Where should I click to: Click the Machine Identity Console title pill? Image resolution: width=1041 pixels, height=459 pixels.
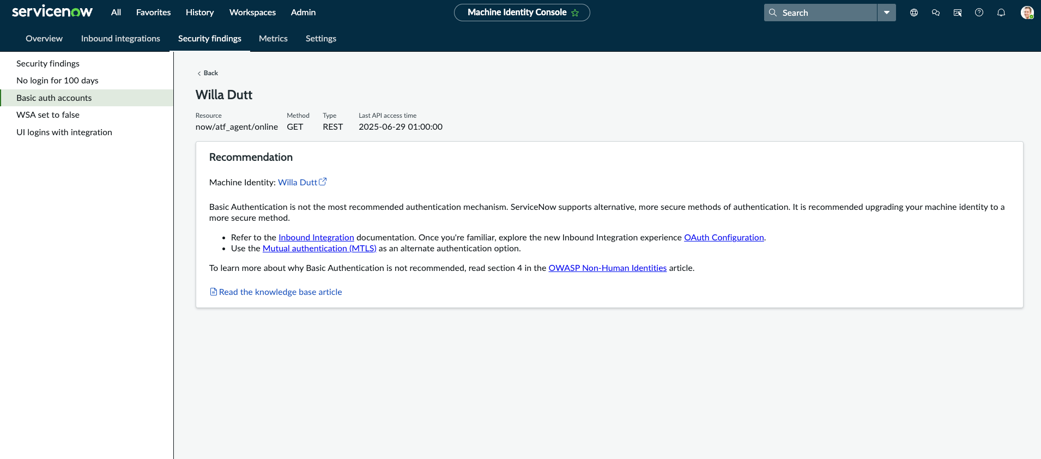522,13
